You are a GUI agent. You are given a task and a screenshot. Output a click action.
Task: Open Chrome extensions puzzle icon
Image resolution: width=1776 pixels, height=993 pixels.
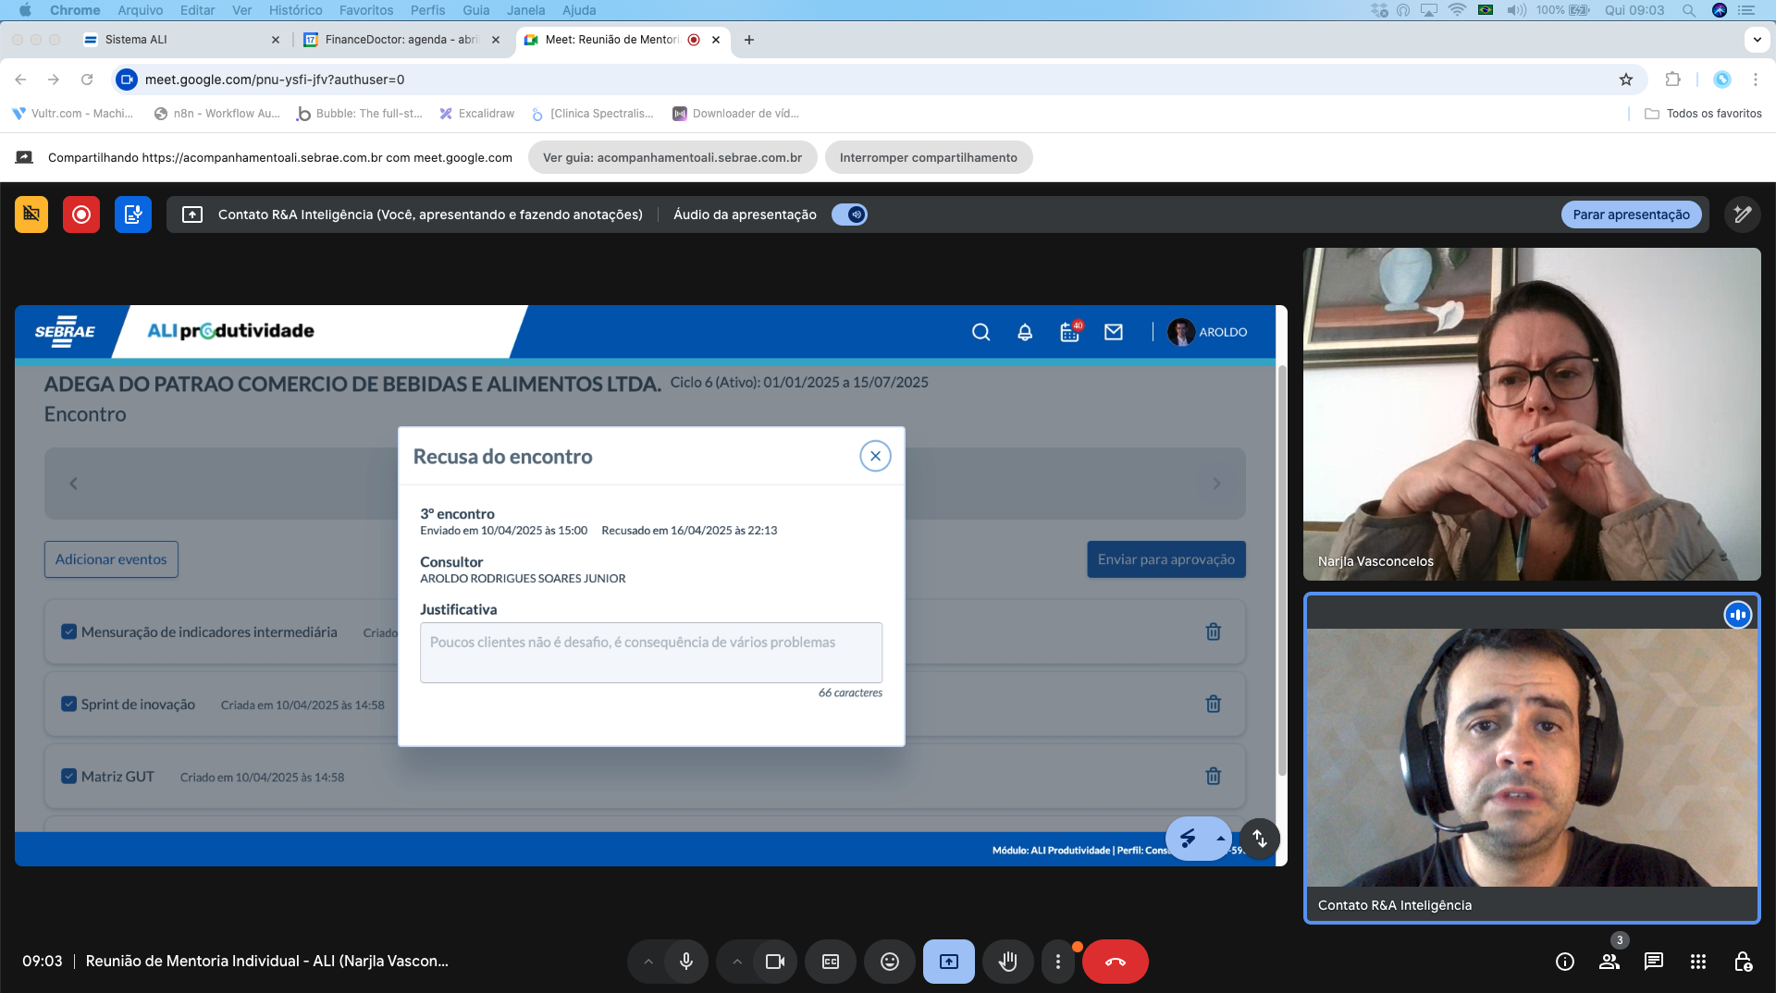coord(1672,80)
